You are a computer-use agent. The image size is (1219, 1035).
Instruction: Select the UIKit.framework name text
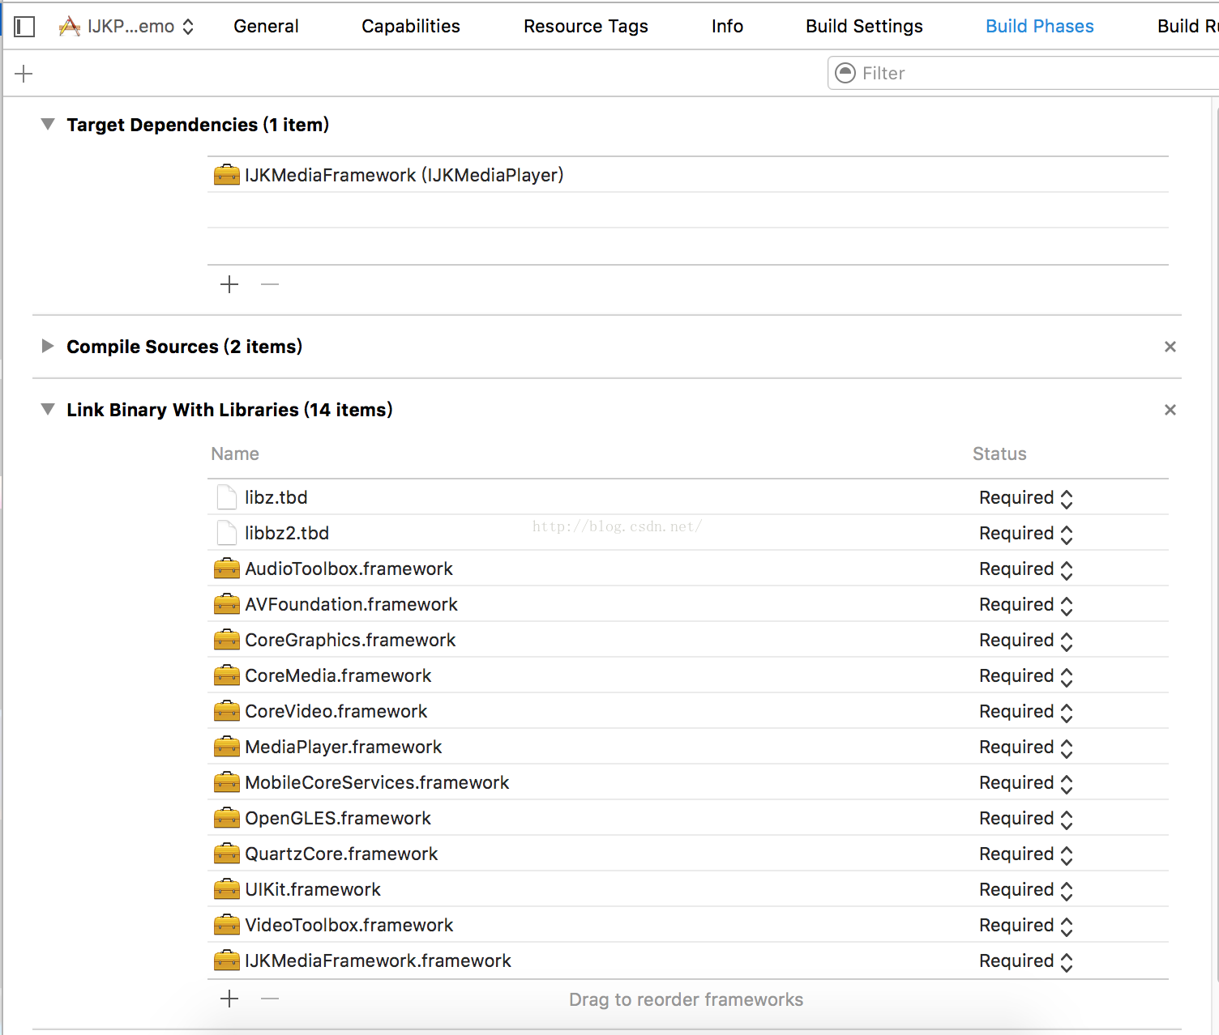(313, 889)
